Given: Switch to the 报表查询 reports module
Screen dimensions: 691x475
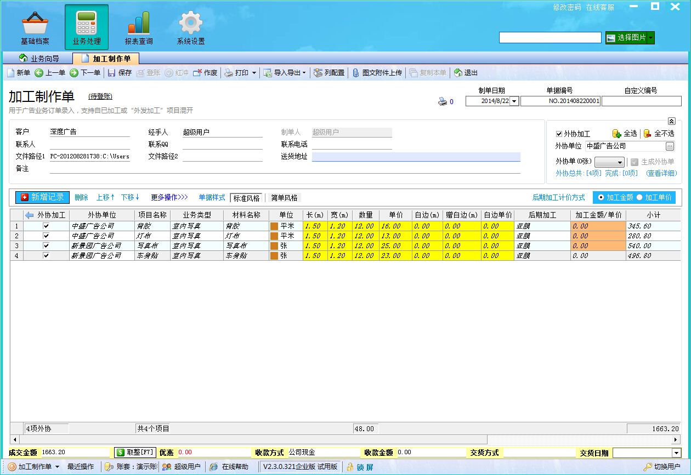Looking at the screenshot, I should click(138, 26).
